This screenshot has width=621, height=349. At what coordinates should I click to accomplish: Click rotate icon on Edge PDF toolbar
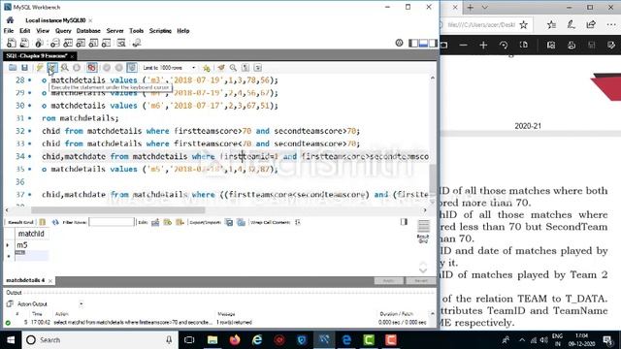504,46
